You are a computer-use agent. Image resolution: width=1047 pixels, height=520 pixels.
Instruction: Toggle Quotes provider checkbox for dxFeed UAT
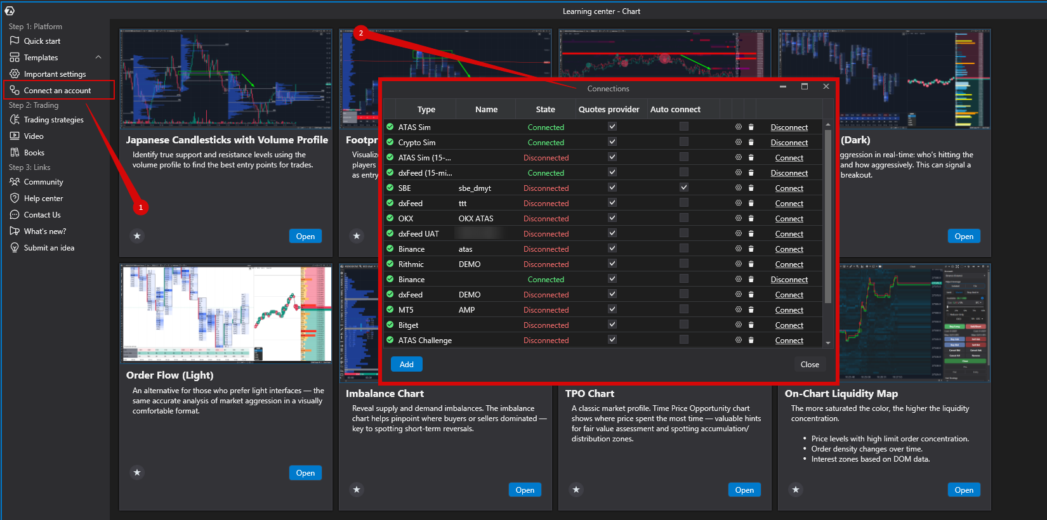(612, 233)
